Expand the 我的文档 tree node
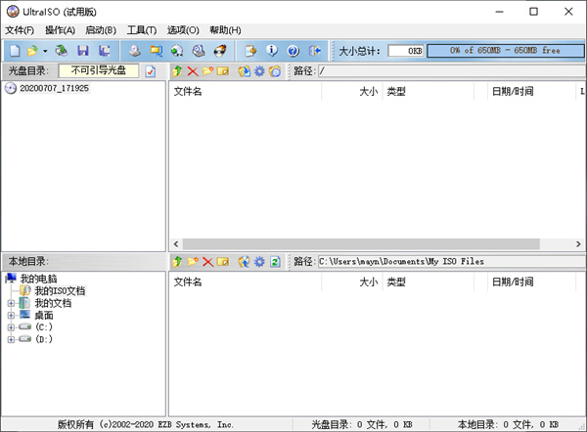Viewport: 587px width, 432px height. [11, 303]
